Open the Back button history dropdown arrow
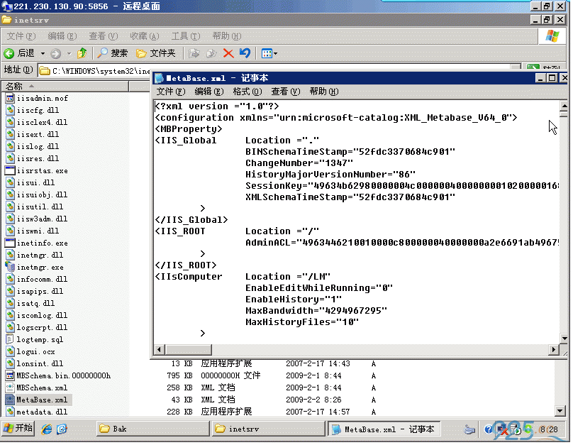 43,54
